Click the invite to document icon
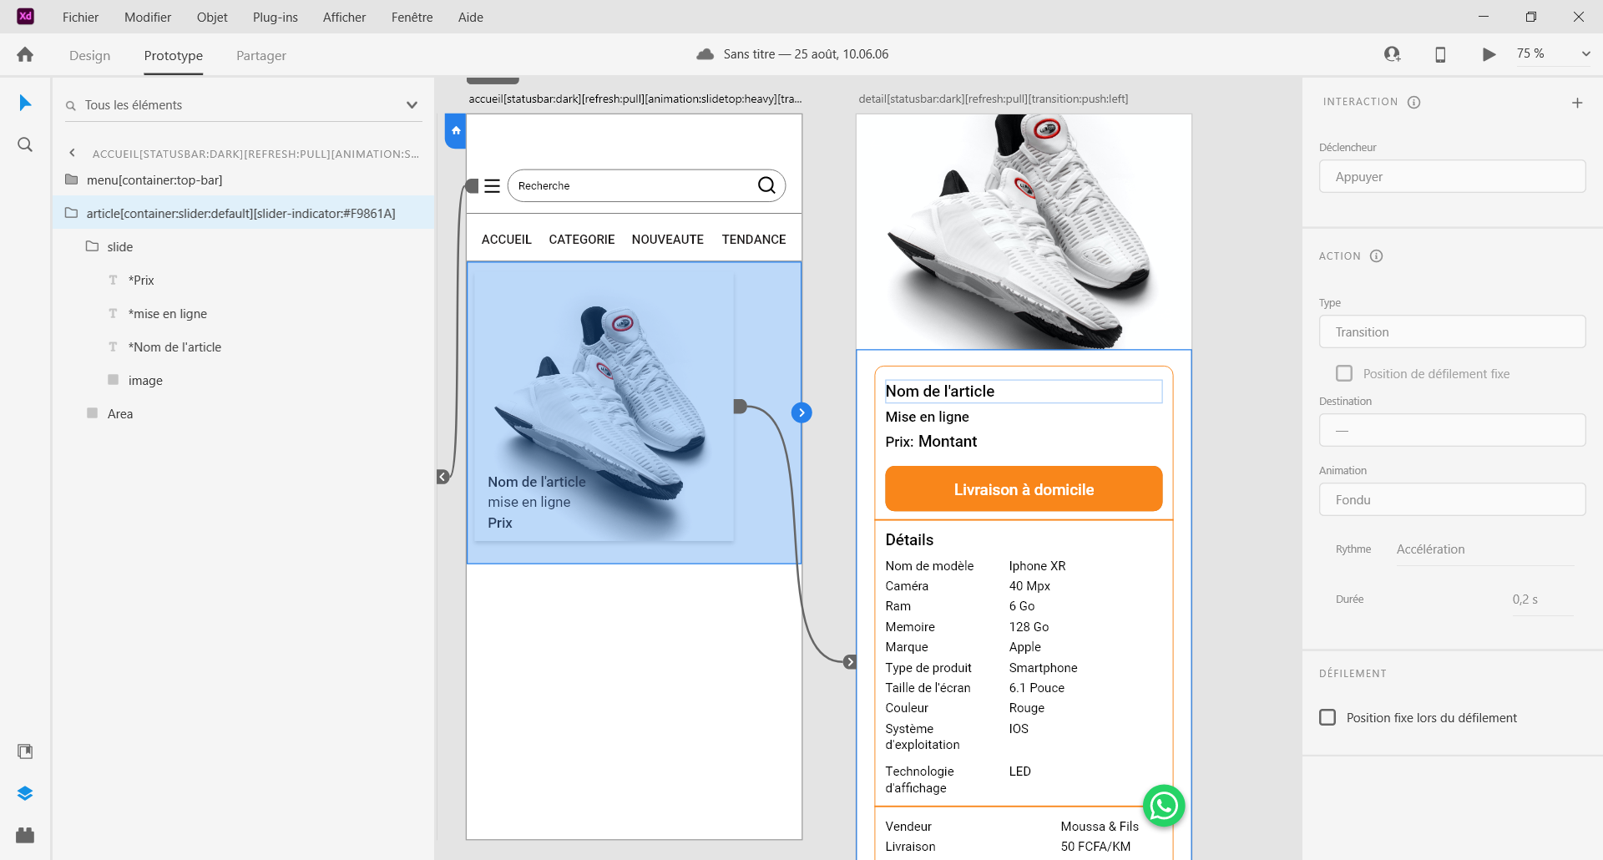1603x860 pixels. (x=1392, y=54)
